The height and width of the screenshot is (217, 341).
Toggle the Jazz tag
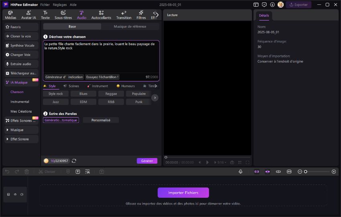[56, 102]
